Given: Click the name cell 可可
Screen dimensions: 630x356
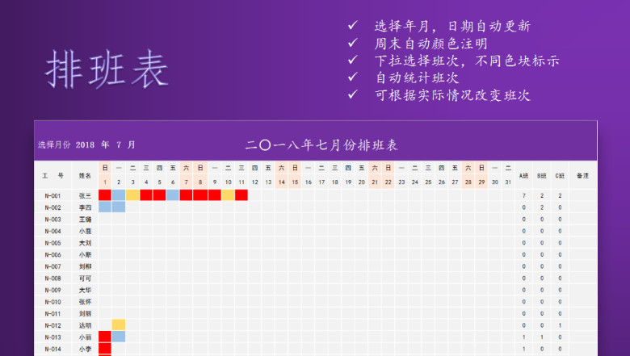Looking at the screenshot, I should (85, 279).
